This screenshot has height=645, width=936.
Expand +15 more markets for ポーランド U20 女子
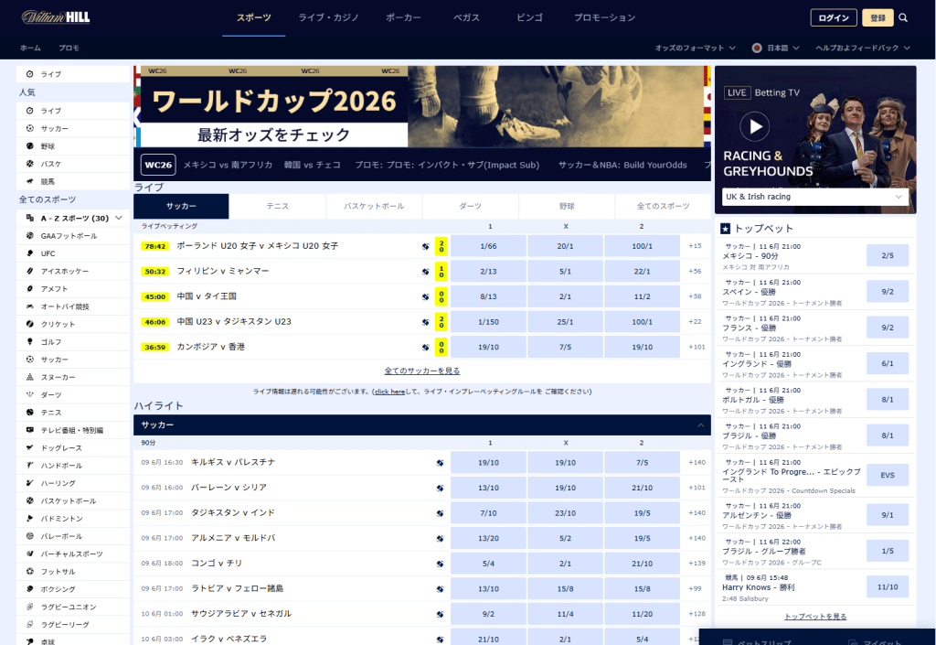[695, 246]
